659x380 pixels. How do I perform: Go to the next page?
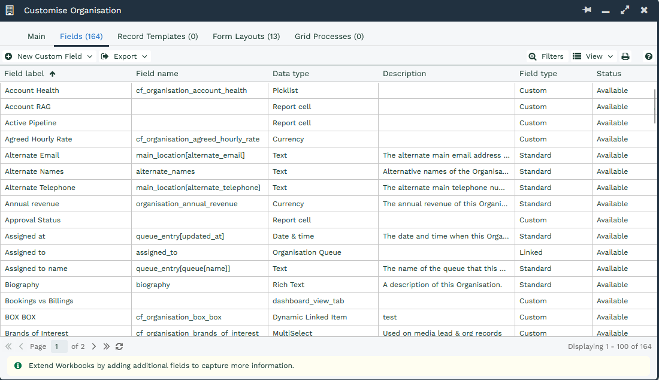click(x=93, y=346)
